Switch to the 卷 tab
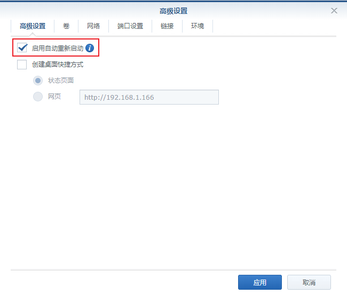This screenshot has height=294, width=347. tap(67, 26)
